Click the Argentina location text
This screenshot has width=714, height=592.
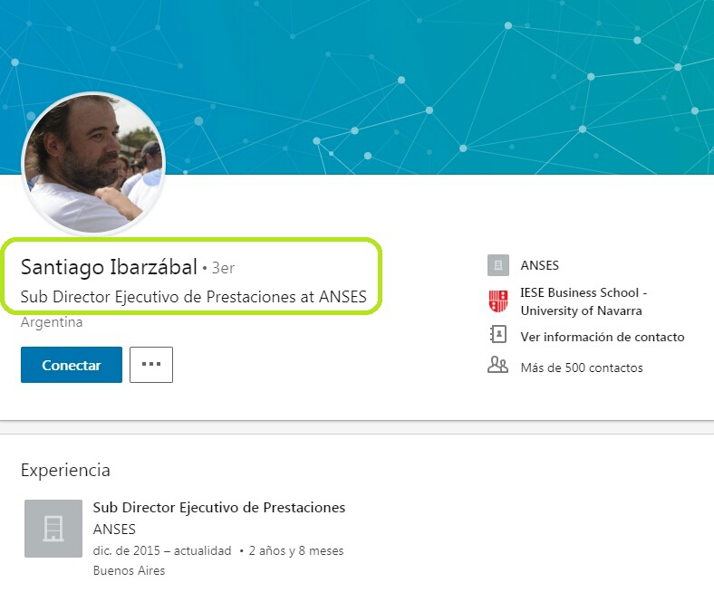point(52,322)
